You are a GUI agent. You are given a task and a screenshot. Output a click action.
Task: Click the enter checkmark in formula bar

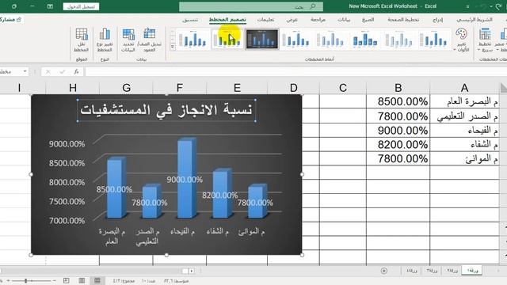[x=62, y=71]
